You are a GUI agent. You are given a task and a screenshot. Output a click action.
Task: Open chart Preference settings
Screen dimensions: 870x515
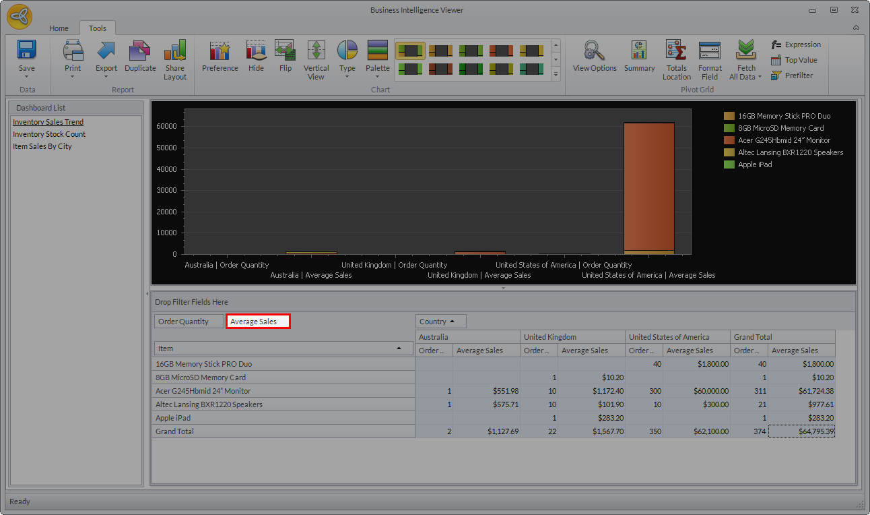[x=220, y=51]
